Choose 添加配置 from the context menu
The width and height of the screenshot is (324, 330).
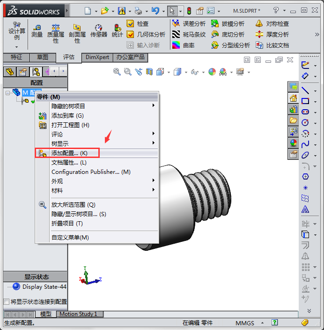[x=69, y=153]
